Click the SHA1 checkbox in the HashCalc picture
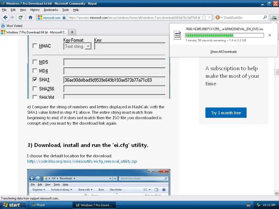This screenshot has width=279, height=209. click(35, 79)
